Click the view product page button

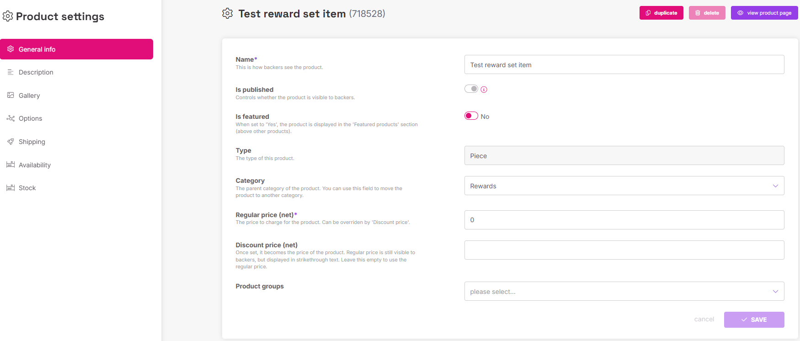(764, 13)
